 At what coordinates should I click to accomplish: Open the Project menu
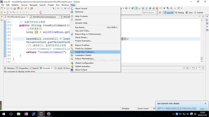tap(51, 5)
